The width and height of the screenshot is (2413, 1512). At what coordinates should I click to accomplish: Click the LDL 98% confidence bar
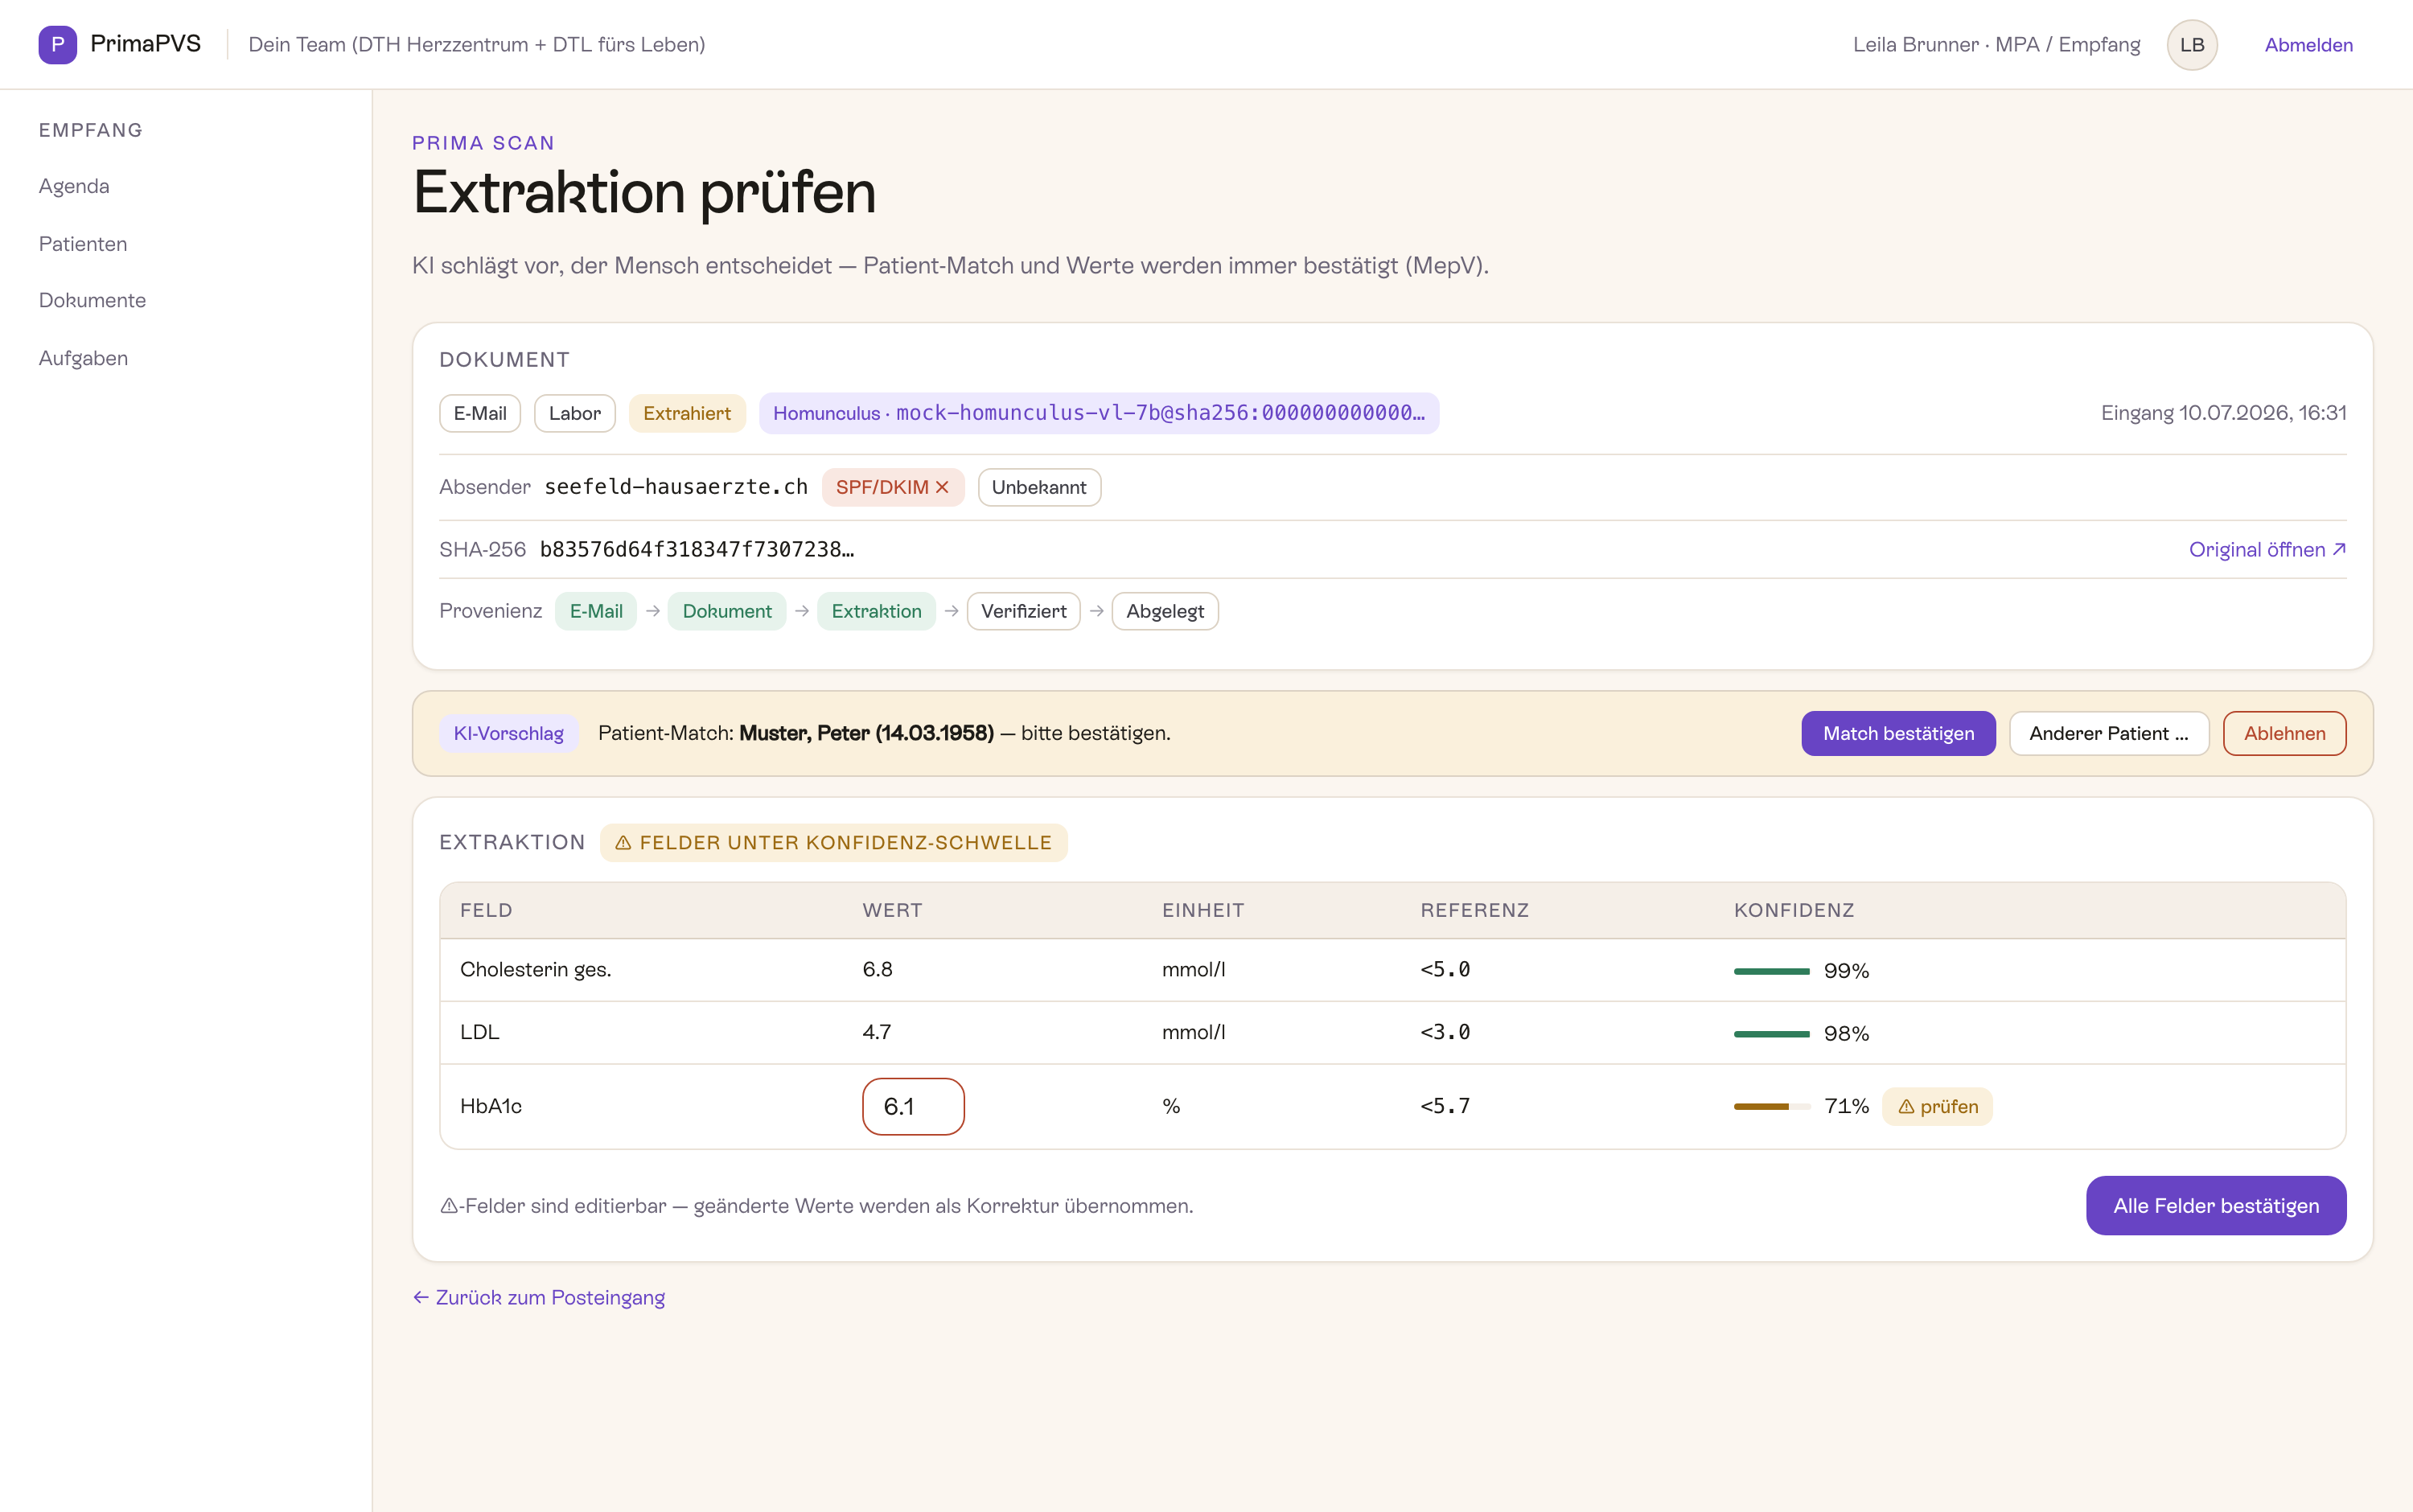pyautogui.click(x=1771, y=1034)
